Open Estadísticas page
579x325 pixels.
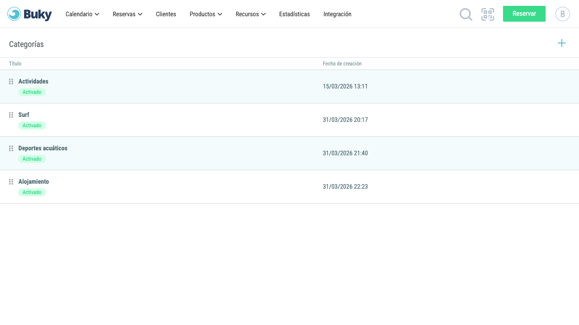[294, 14]
